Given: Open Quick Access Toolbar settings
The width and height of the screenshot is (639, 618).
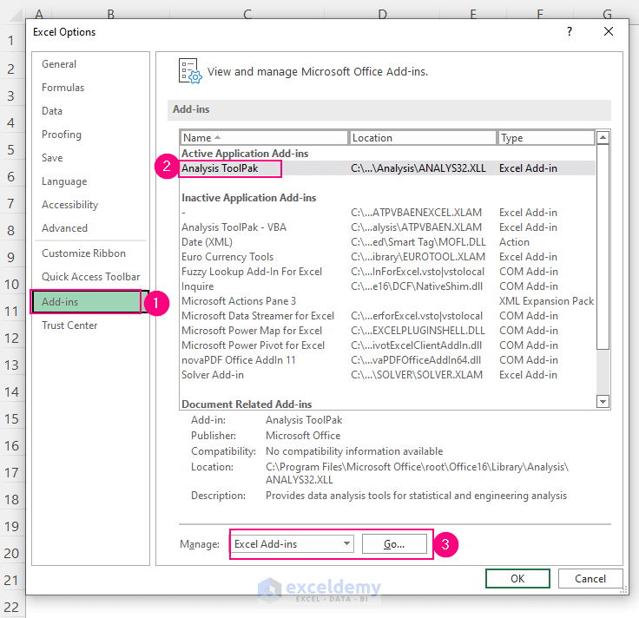Looking at the screenshot, I should 90,277.
